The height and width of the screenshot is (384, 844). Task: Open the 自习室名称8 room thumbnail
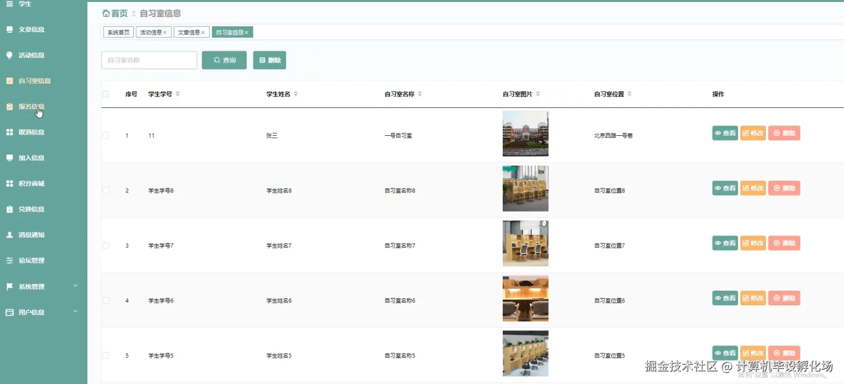(x=526, y=189)
